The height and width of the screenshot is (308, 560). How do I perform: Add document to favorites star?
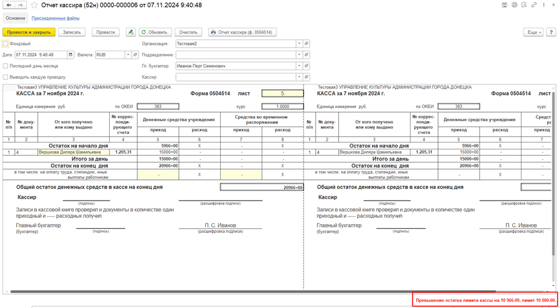point(34,5)
